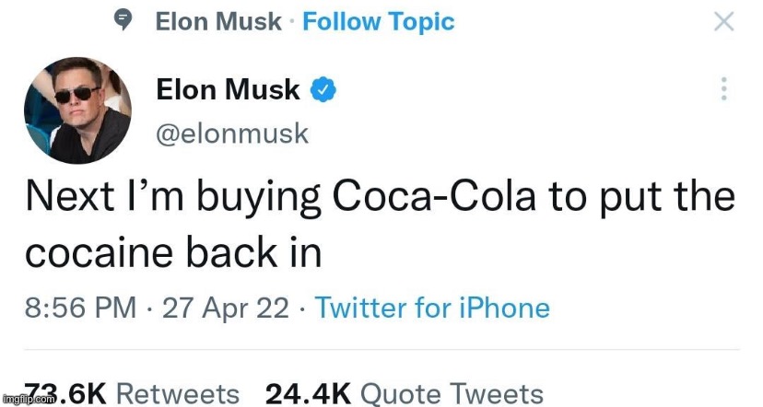The image size is (763, 407).
Task: Dismiss the topic suggestion with the X
Action: pyautogui.click(x=724, y=22)
